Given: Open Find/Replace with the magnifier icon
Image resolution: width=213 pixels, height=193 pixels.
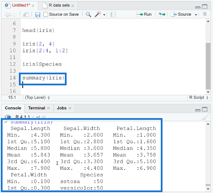Looking at the screenshot, I should tap(88, 14).
